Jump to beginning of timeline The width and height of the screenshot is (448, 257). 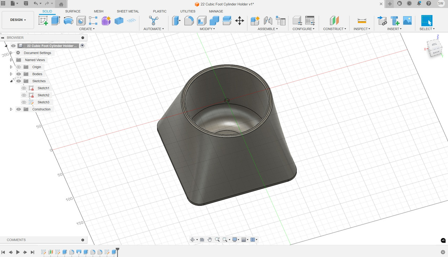pyautogui.click(x=3, y=252)
